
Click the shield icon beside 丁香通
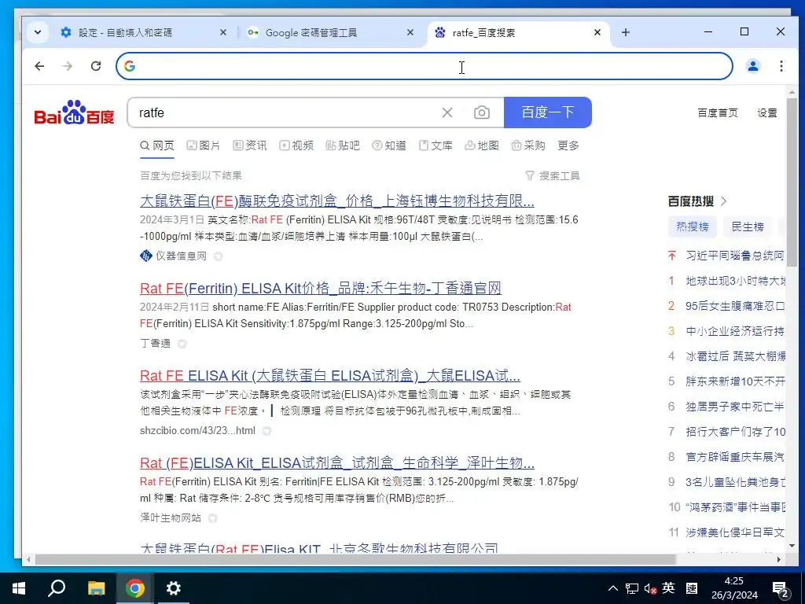click(182, 344)
